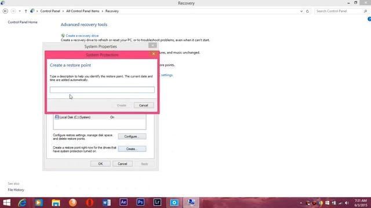Viewport: 371px width, 208px height.
Task: Open Microsoft Word from the taskbar
Action: coord(107,203)
